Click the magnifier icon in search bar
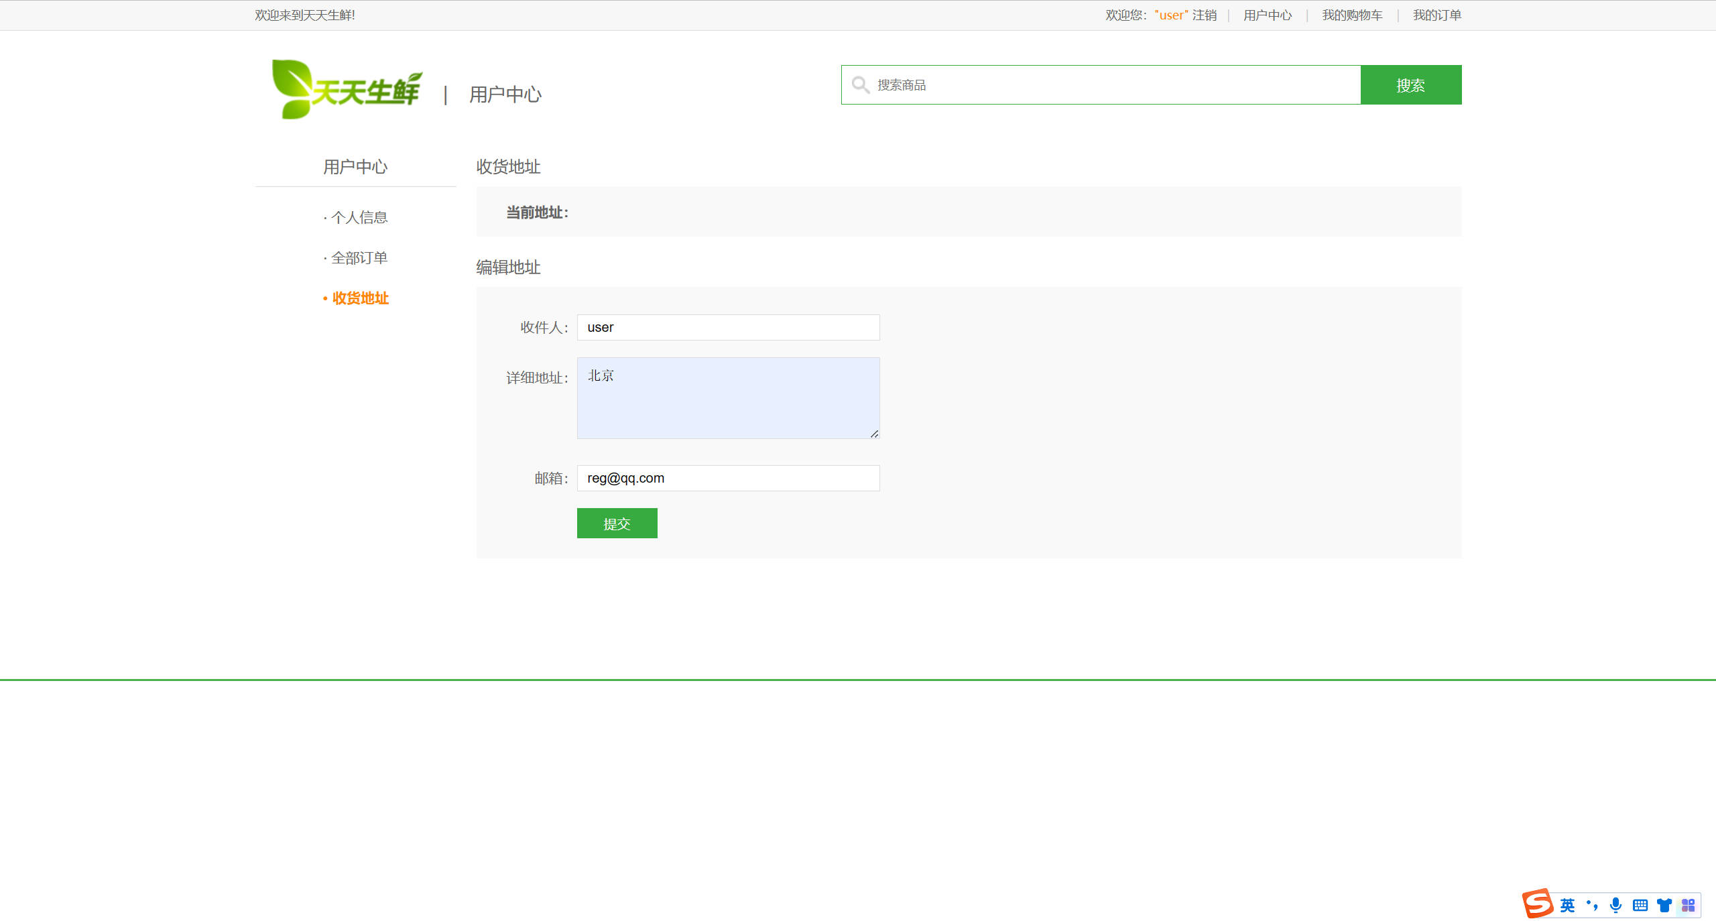 pyautogui.click(x=861, y=84)
